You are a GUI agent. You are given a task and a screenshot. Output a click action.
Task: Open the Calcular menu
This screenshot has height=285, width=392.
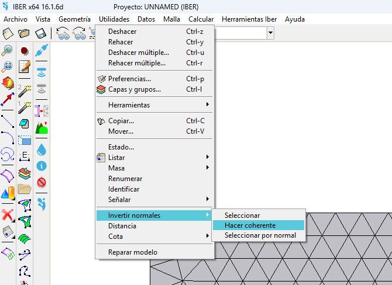pyautogui.click(x=201, y=19)
